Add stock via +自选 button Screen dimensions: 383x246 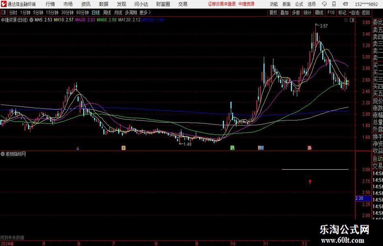(x=354, y=13)
